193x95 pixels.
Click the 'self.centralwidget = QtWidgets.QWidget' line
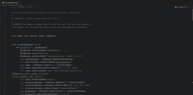[x=47, y=59]
